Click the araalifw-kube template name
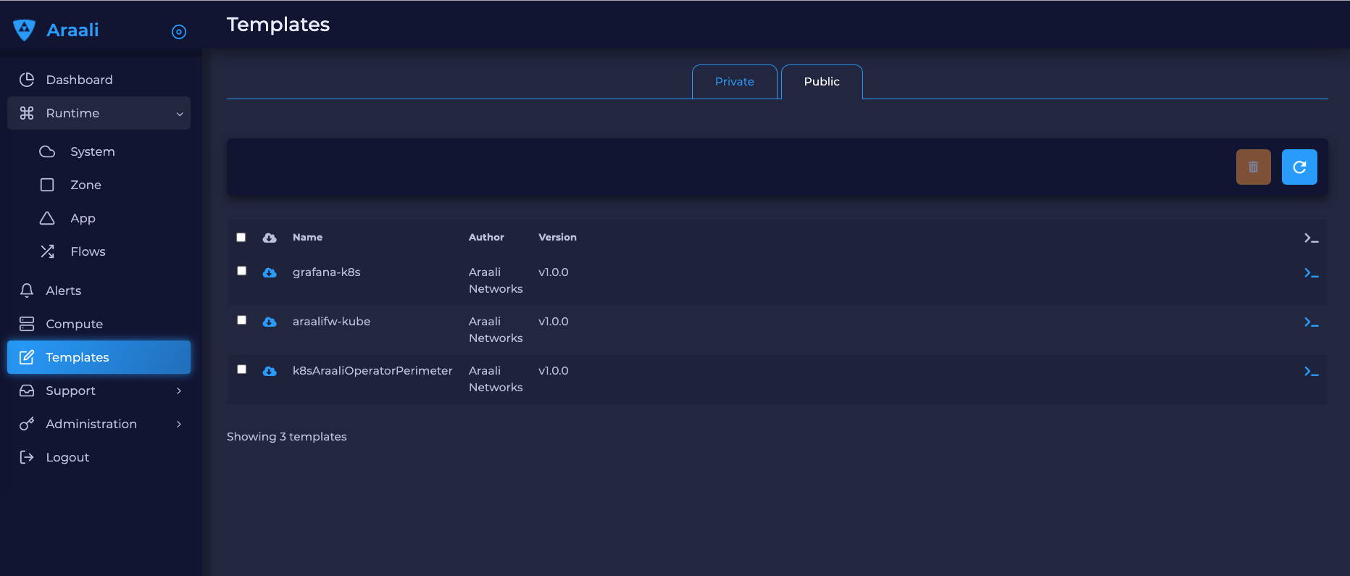This screenshot has width=1350, height=576. coord(331,322)
